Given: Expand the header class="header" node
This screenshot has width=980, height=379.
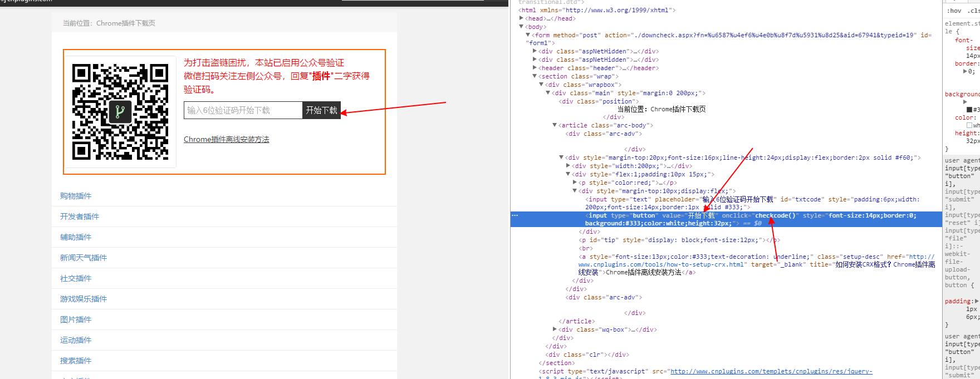Looking at the screenshot, I should 535,68.
